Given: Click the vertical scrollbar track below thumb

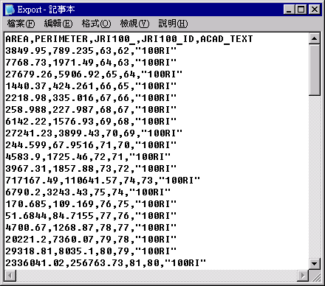Looking at the screenshot, I should pyautogui.click(x=315, y=177).
